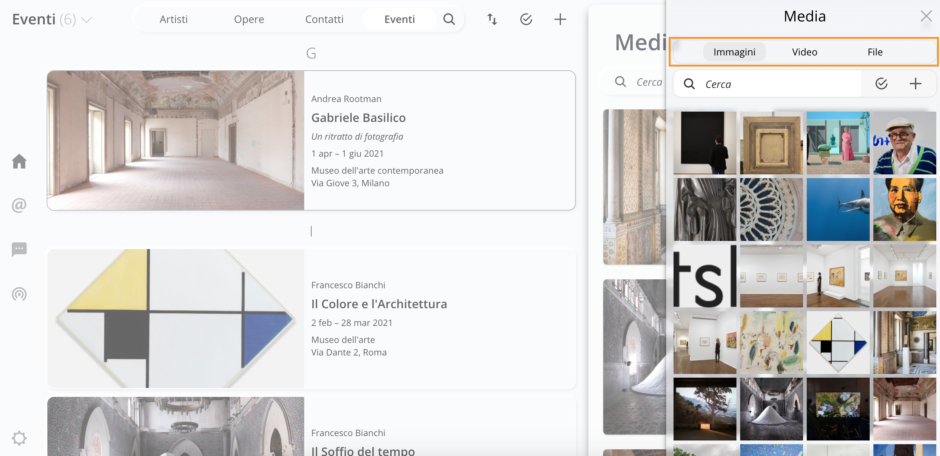Toggle selection checkmark in events toolbar
This screenshot has height=456, width=940.
526,19
